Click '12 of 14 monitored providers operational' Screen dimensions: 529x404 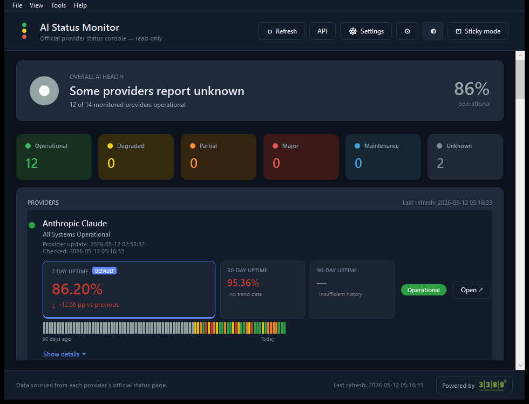(127, 105)
